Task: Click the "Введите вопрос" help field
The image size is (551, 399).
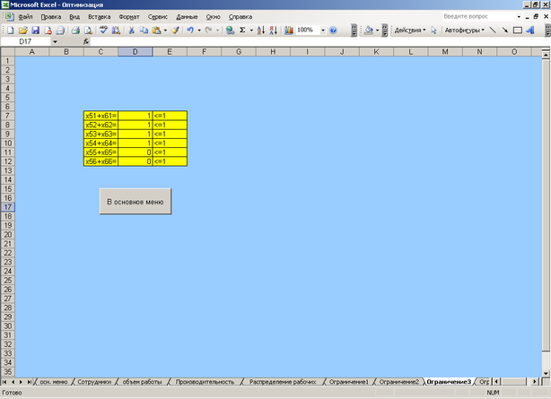Action: pos(479,17)
